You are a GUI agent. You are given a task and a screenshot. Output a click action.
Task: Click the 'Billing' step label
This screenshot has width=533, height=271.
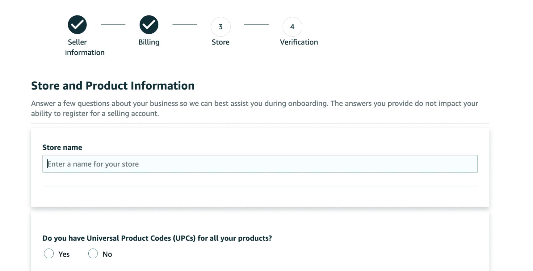[x=149, y=42]
